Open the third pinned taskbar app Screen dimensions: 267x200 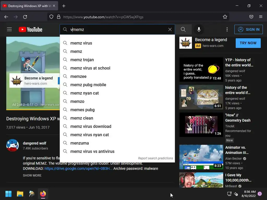pyautogui.click(x=32, y=194)
